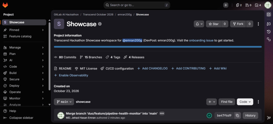Expand the Build menu

(x=24, y=73)
